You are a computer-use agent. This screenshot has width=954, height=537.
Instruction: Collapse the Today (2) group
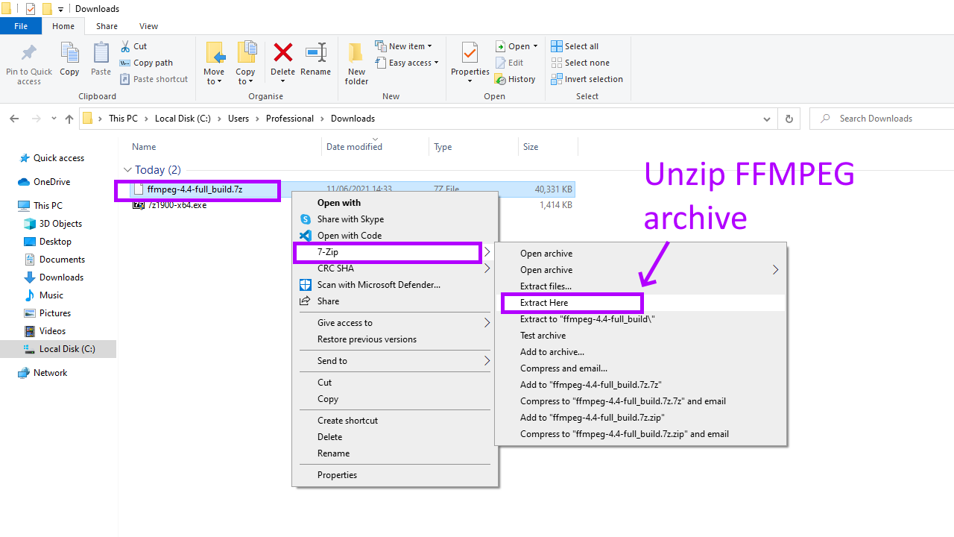[x=127, y=170]
